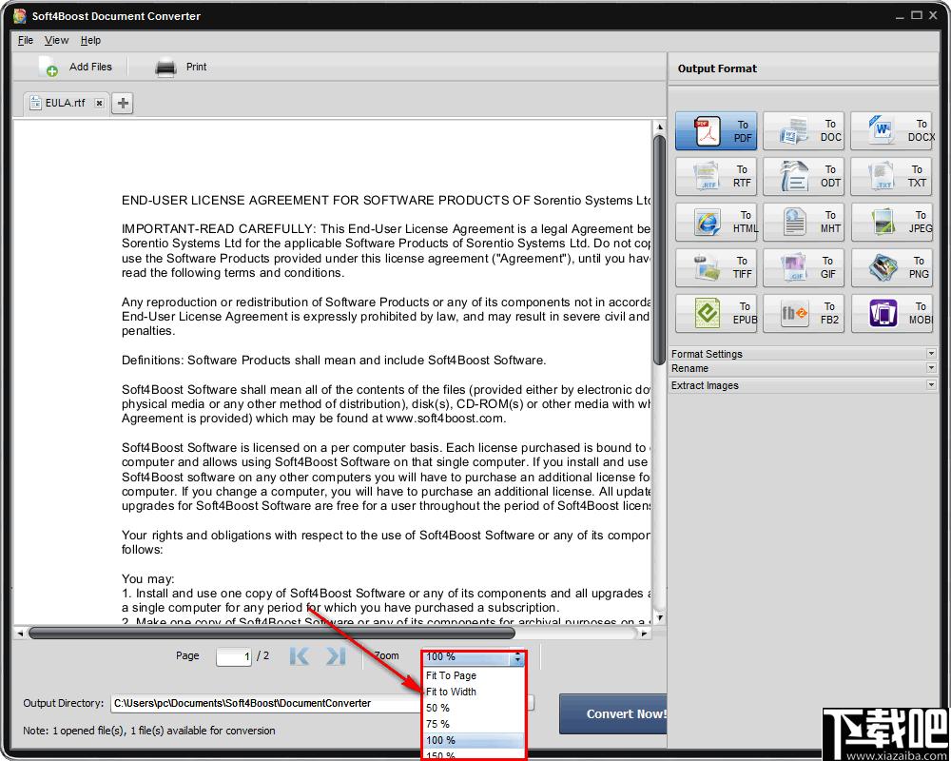Select the To GIF output format
951x761 pixels.
coord(803,267)
